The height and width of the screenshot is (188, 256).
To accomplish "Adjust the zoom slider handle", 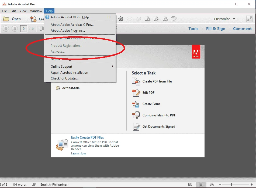I will click(x=231, y=185).
